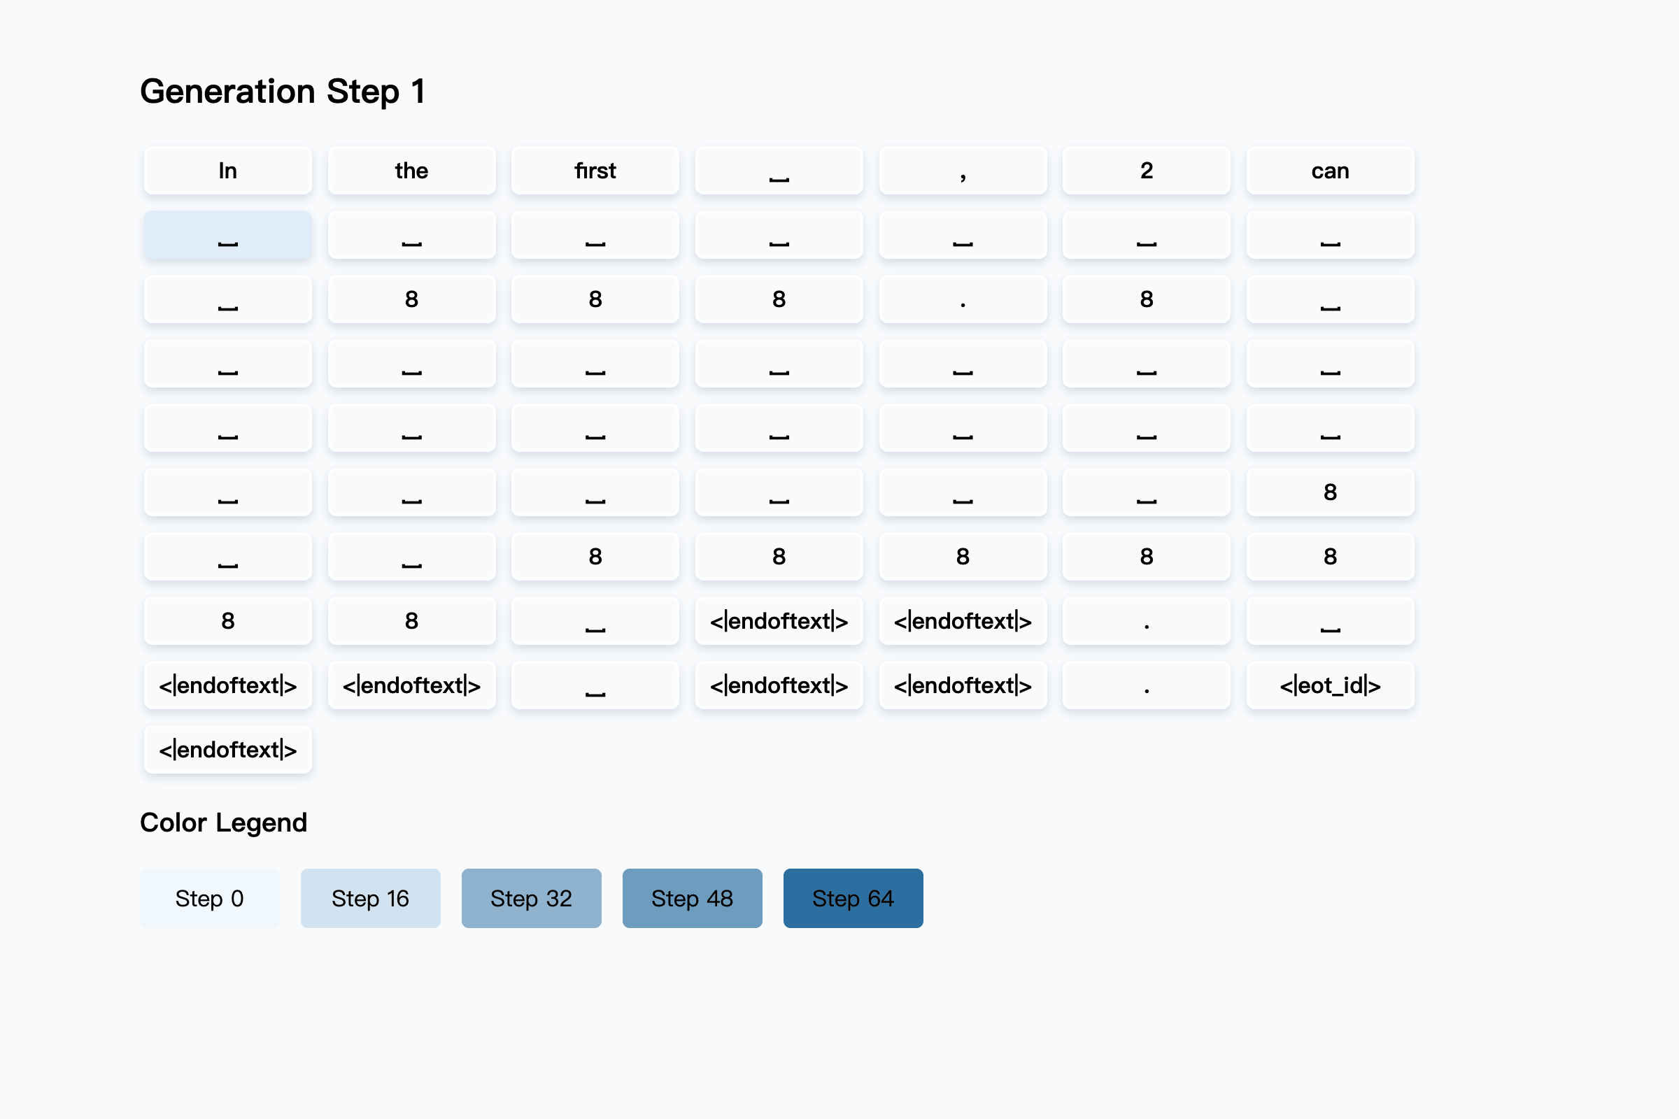Click the Step 64 legend swatch
Screen dimensions: 1679x1119
point(852,898)
